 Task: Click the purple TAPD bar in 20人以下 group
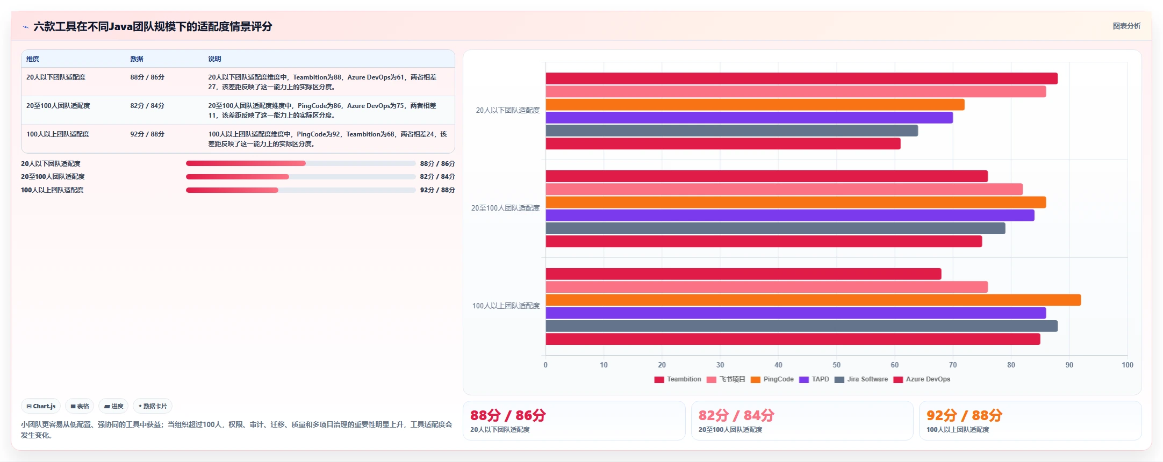(749, 118)
